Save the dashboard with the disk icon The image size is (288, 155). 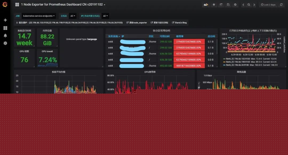pos(228,5)
